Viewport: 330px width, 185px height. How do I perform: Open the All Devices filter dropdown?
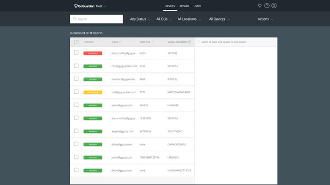(219, 19)
